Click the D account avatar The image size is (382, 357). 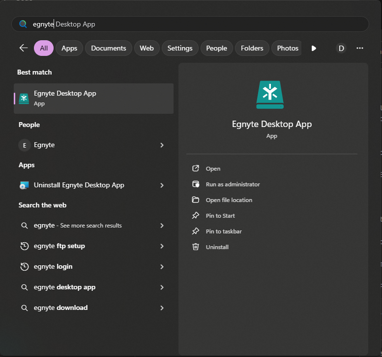pyautogui.click(x=341, y=48)
